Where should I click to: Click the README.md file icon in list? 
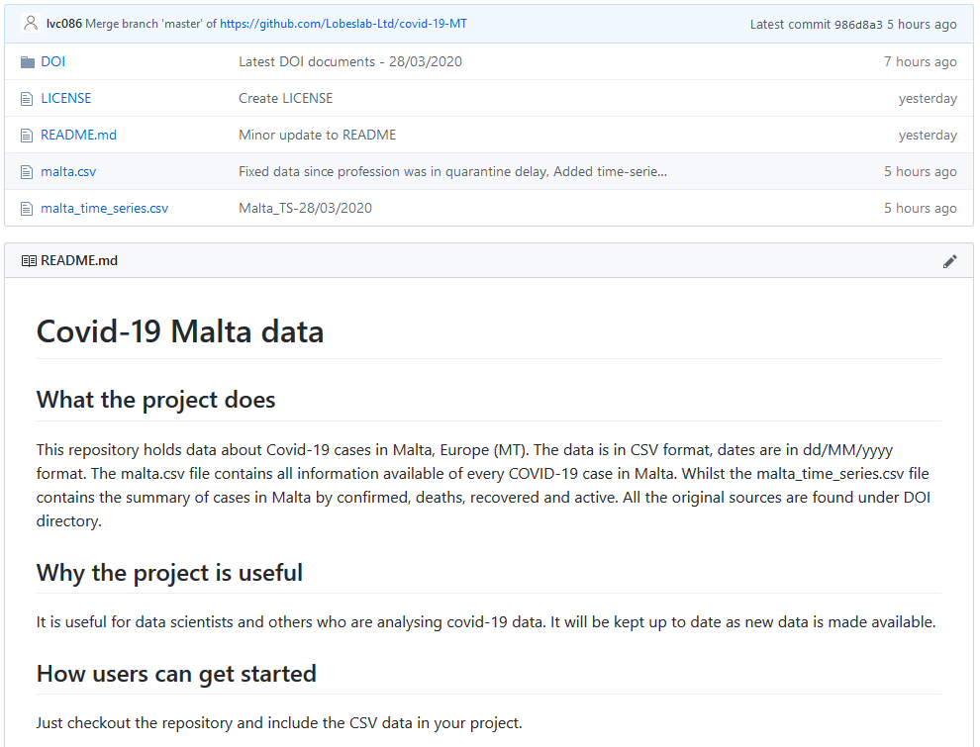(28, 136)
